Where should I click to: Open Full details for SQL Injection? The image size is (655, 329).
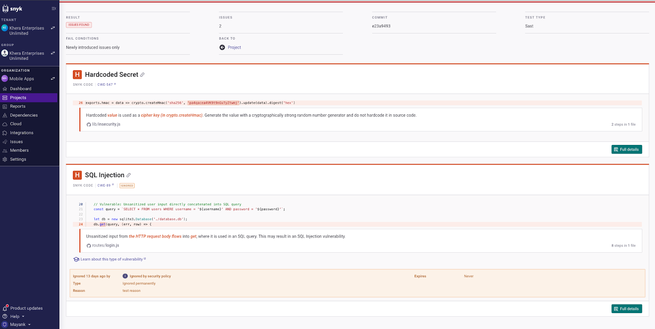tap(626, 309)
